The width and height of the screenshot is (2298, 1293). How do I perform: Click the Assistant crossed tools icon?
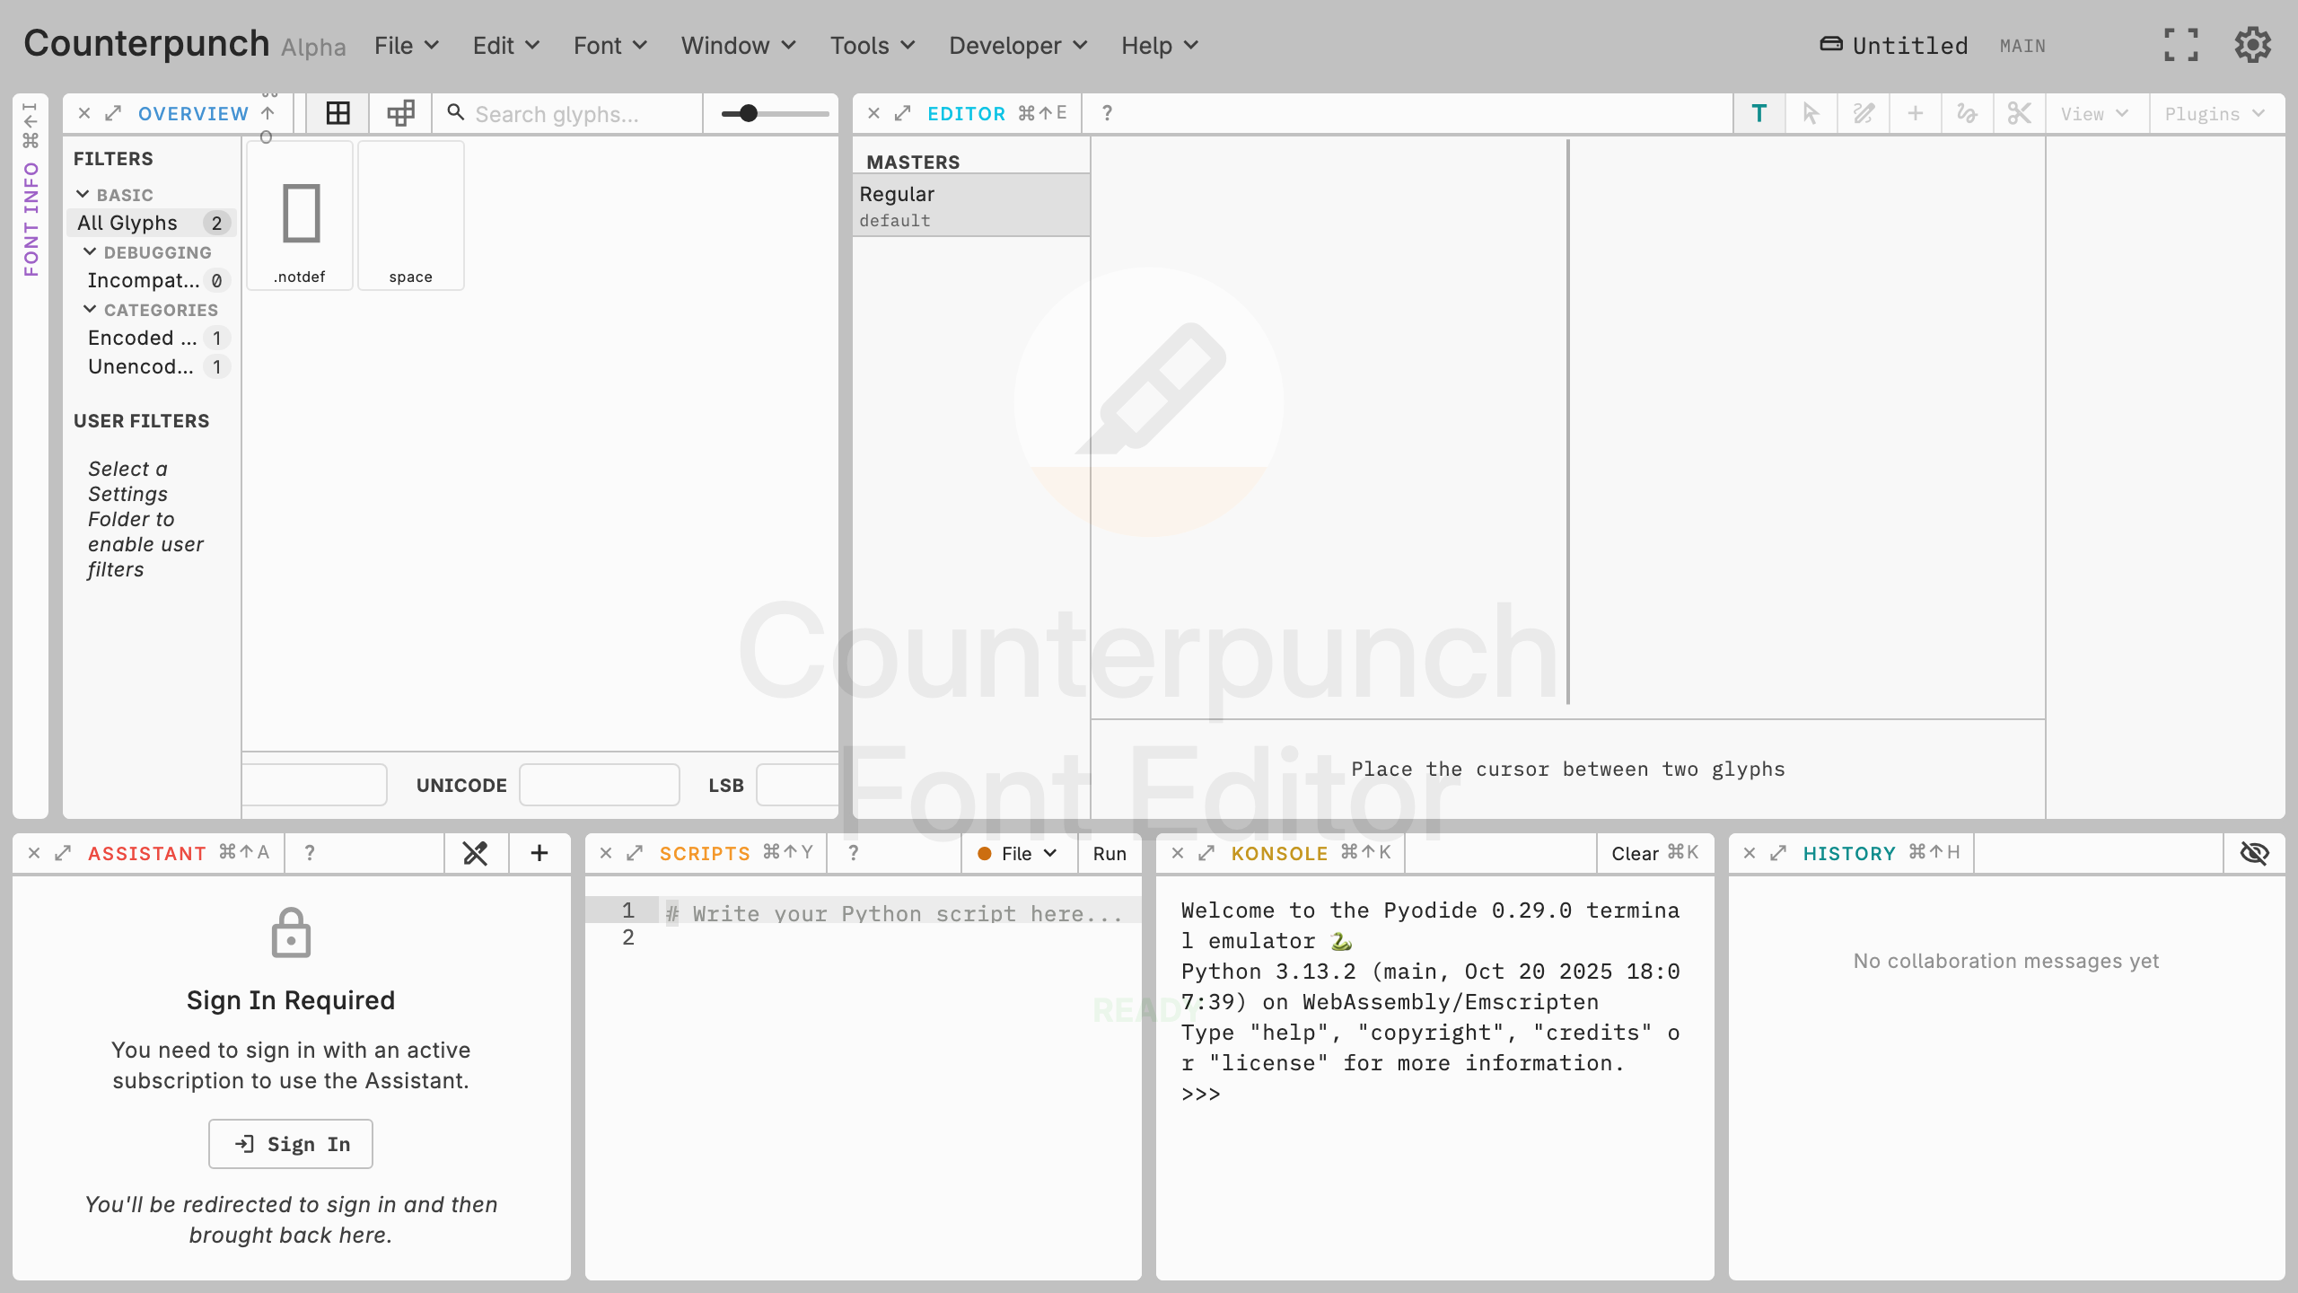(x=475, y=853)
